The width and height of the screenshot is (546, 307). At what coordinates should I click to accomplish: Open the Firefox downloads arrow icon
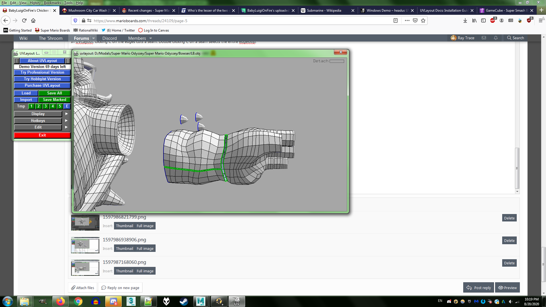(465, 20)
